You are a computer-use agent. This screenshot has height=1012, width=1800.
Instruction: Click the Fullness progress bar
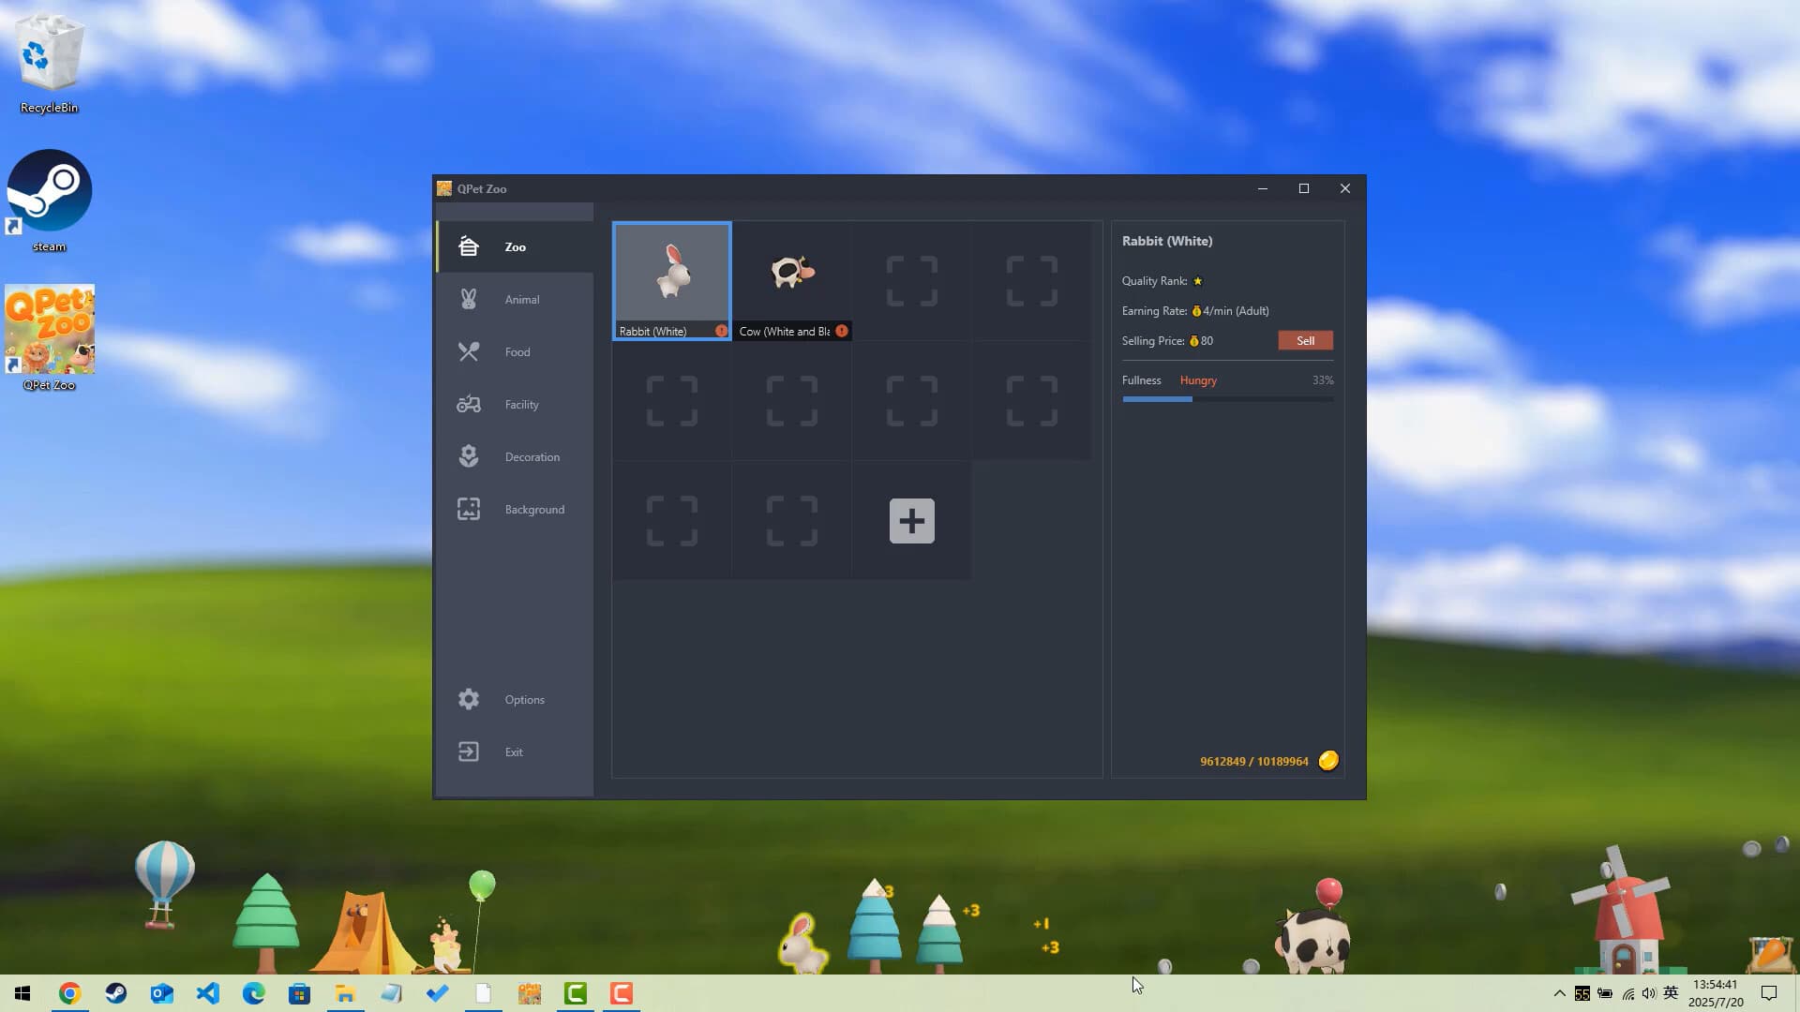[x=1226, y=399]
